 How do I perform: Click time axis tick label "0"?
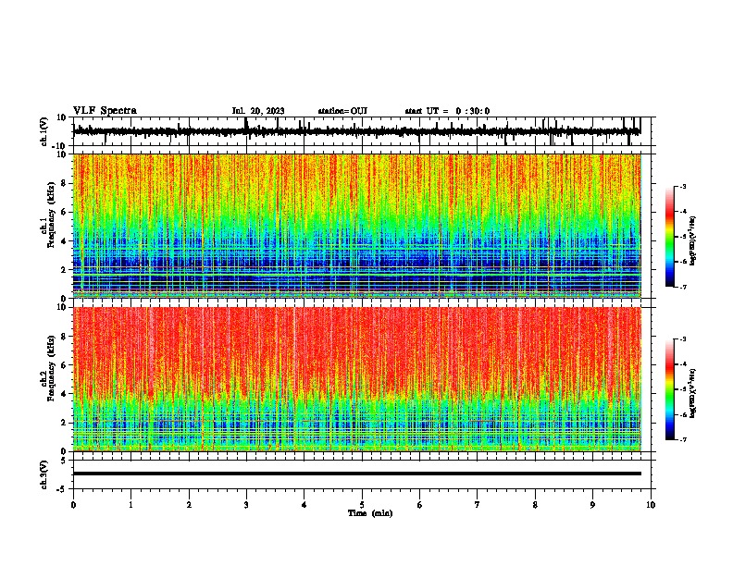tap(73, 505)
